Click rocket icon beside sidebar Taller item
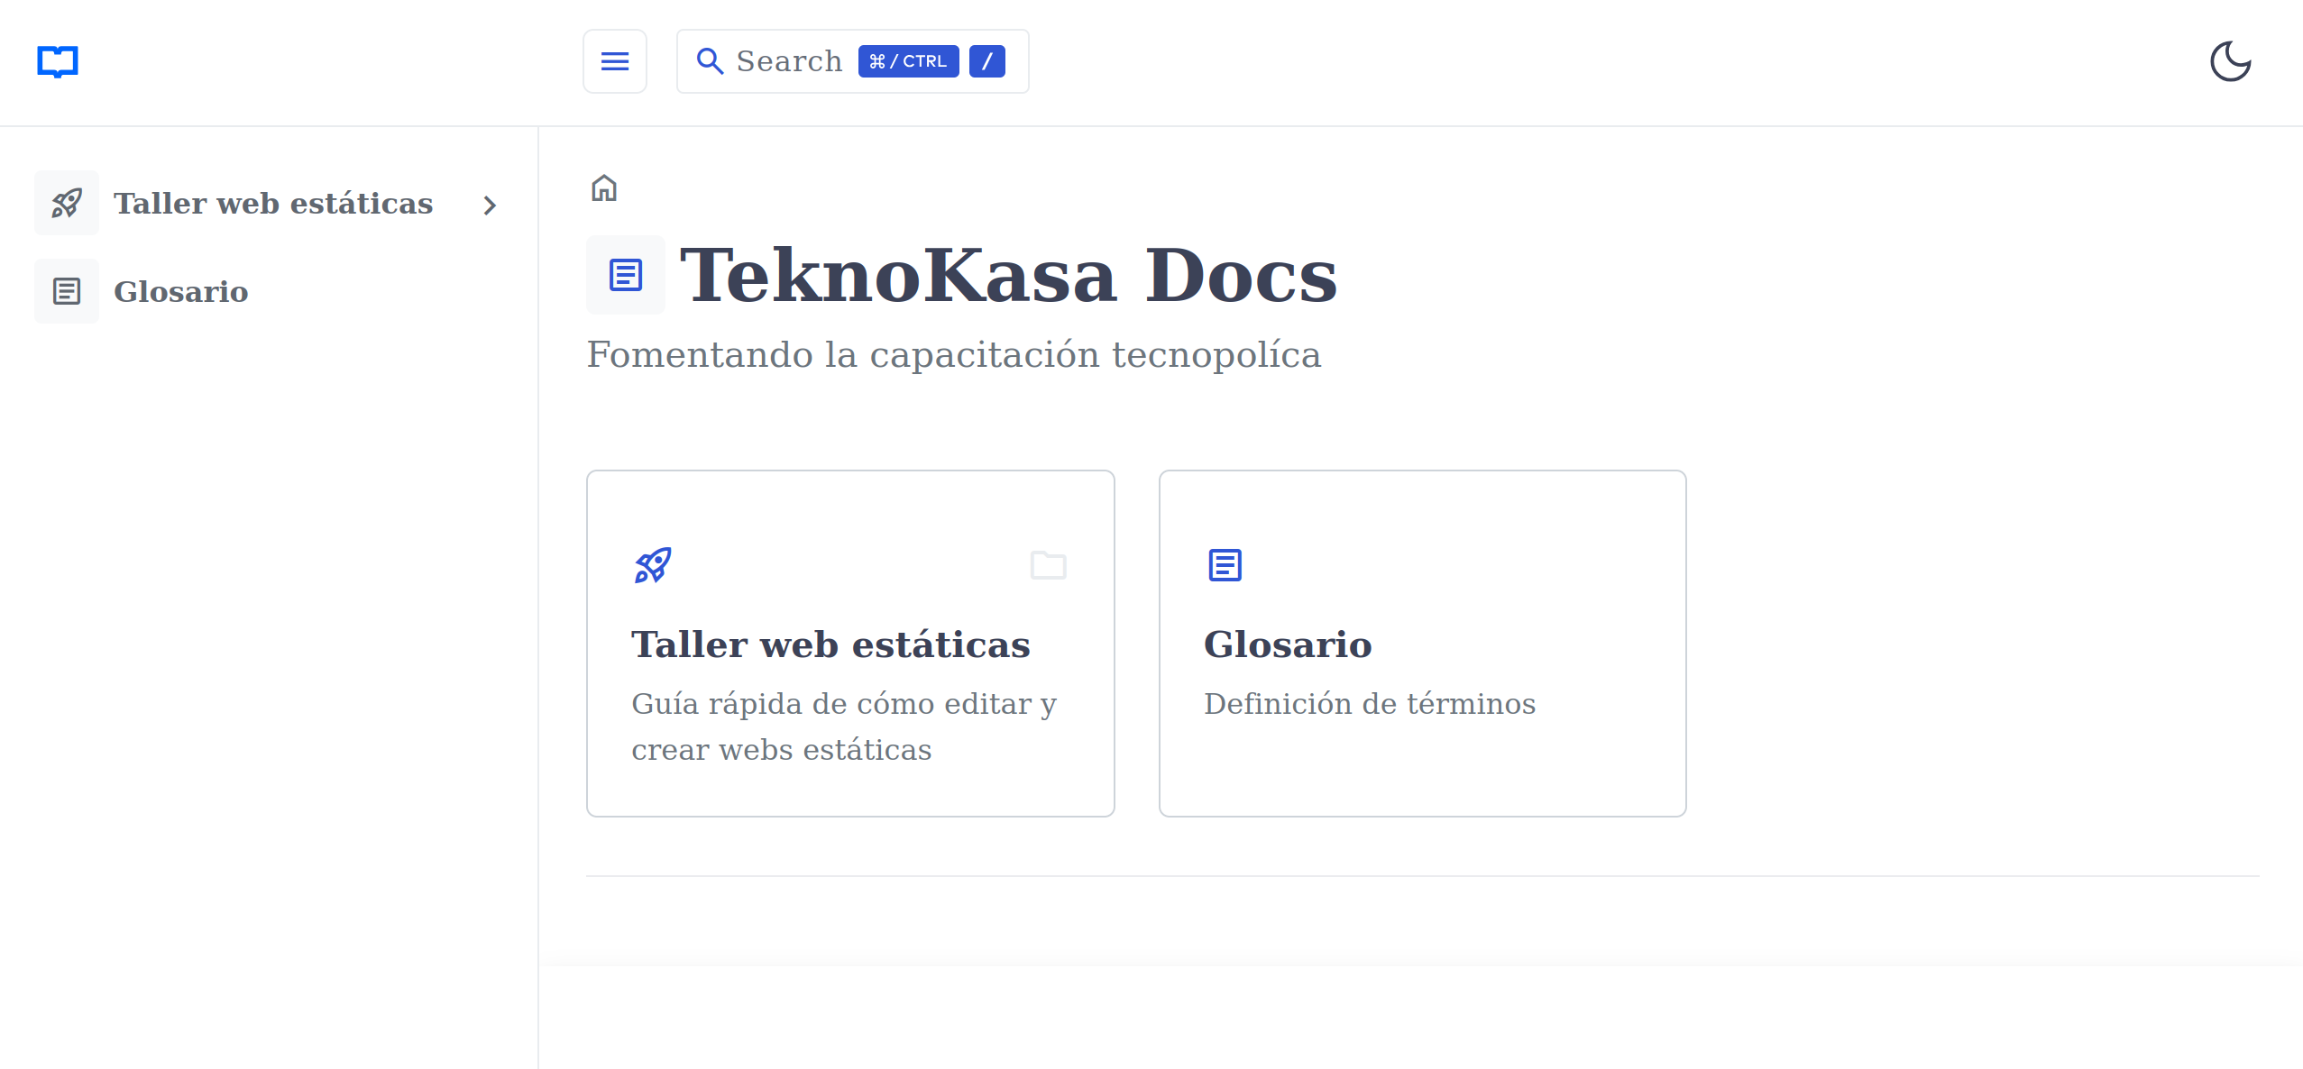 (67, 203)
